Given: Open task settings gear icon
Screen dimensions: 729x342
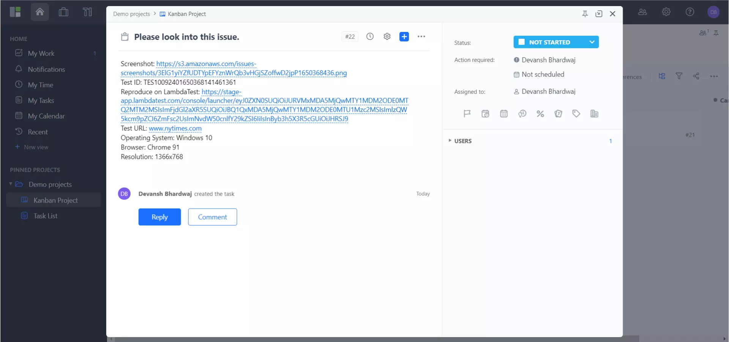Looking at the screenshot, I should (387, 36).
